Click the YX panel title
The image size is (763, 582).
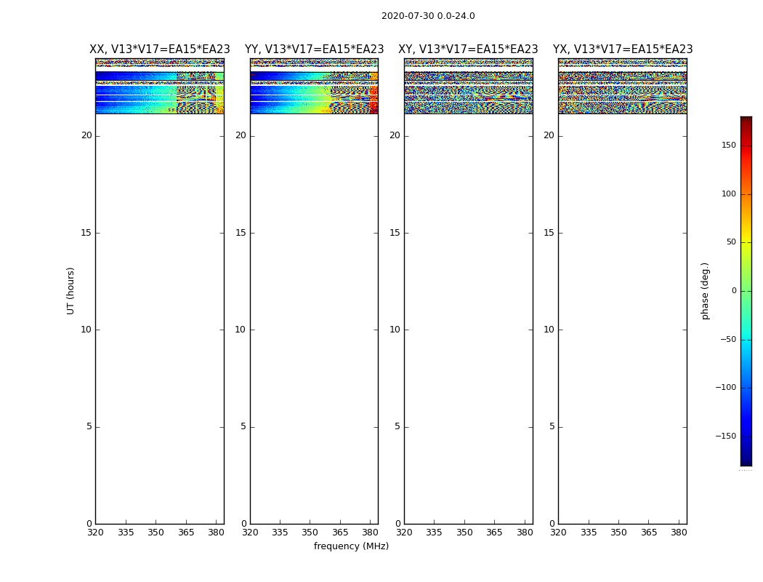click(x=623, y=49)
